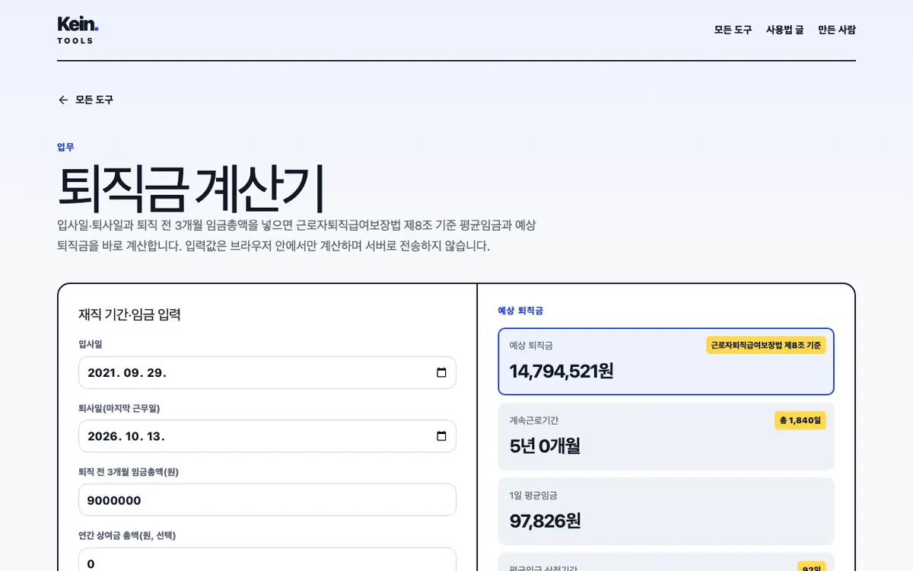Open the 사용법 글 navigation item

[x=784, y=30]
